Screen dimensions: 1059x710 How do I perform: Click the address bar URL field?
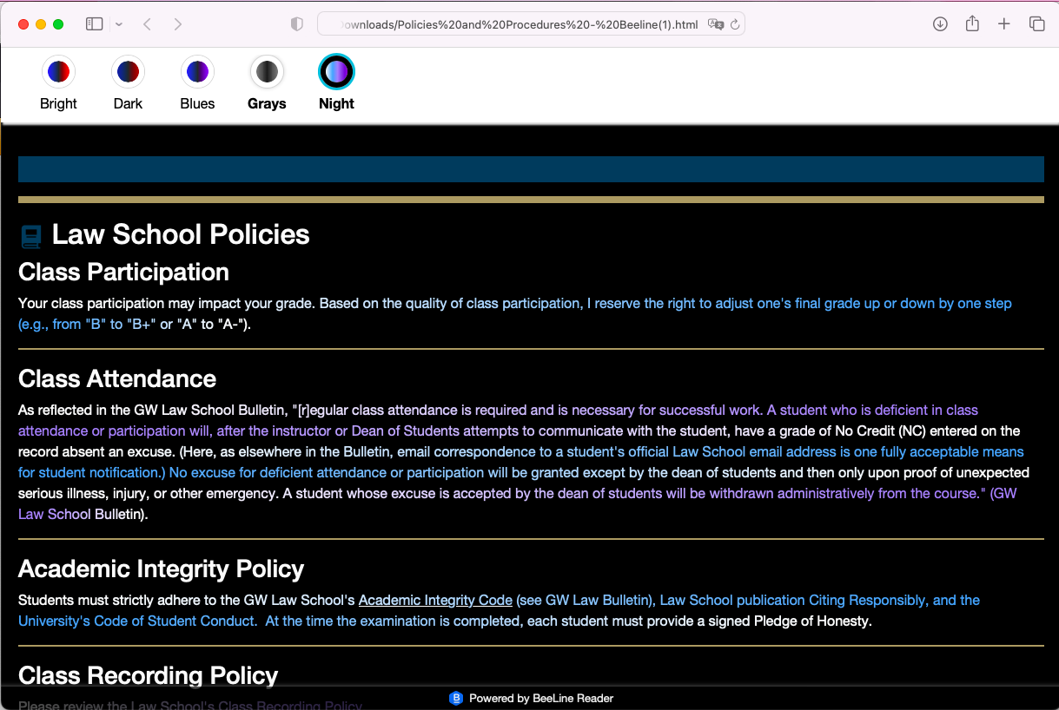[531, 24]
